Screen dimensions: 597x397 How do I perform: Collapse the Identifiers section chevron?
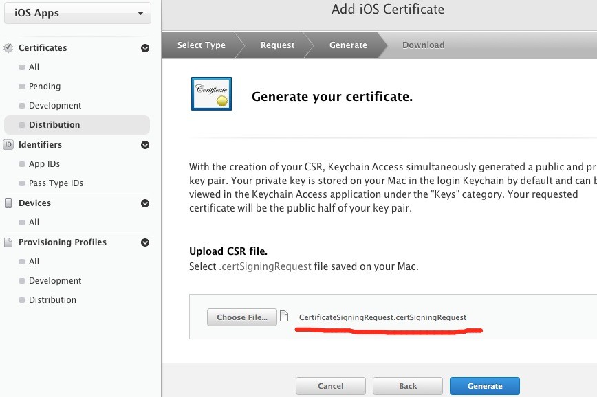click(145, 145)
